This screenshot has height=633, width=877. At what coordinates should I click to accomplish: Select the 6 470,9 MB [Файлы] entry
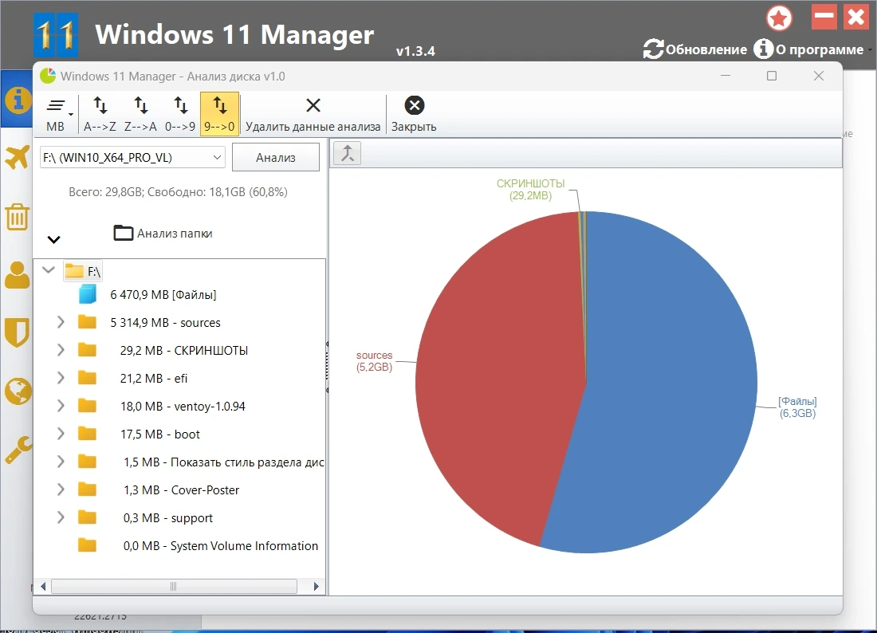(163, 294)
